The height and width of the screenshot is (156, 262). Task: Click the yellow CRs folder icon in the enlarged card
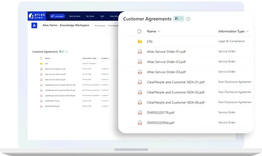[140, 42]
